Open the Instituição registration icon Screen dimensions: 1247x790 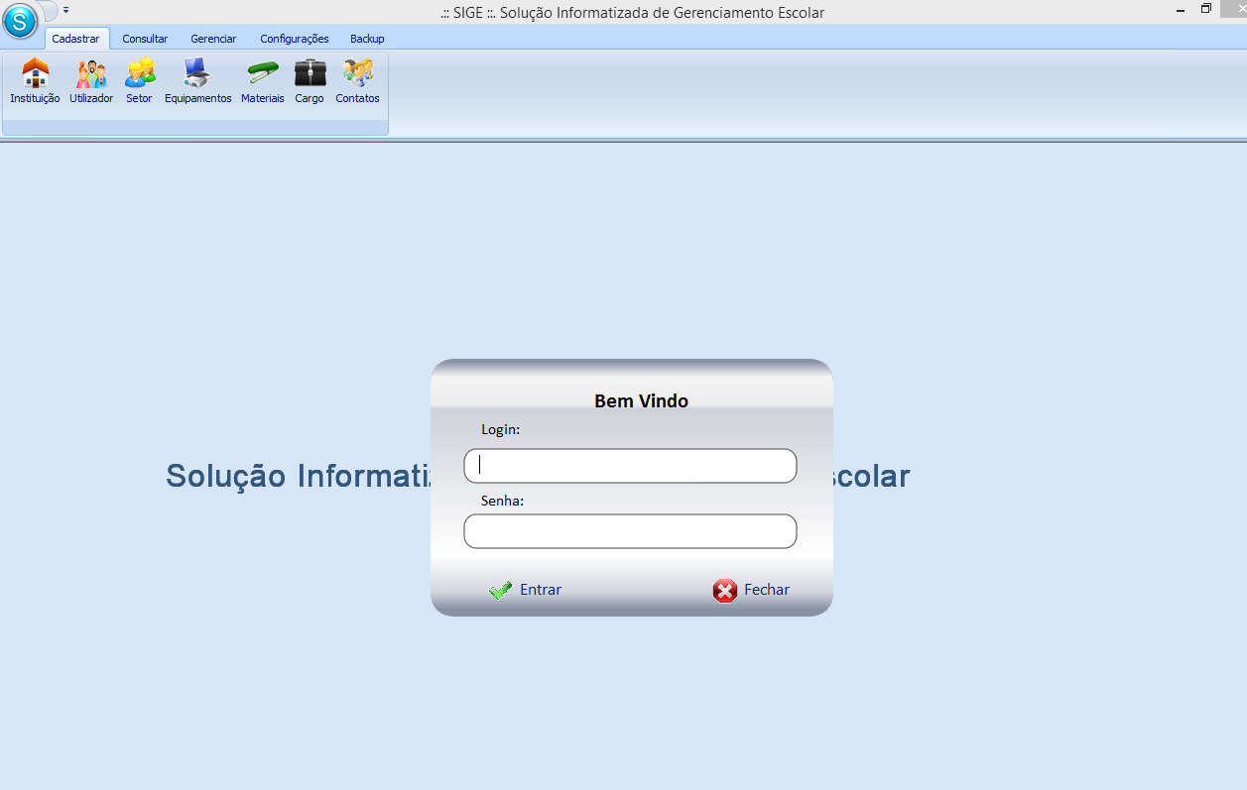(34, 81)
